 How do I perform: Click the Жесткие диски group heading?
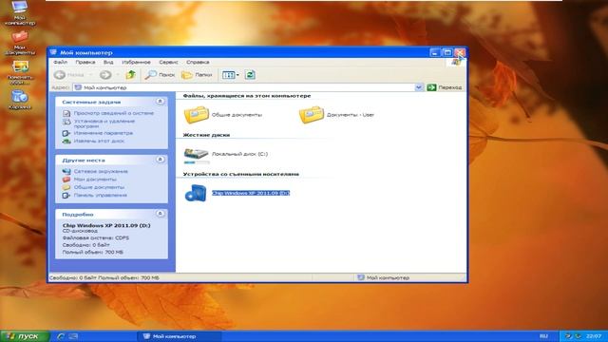206,135
